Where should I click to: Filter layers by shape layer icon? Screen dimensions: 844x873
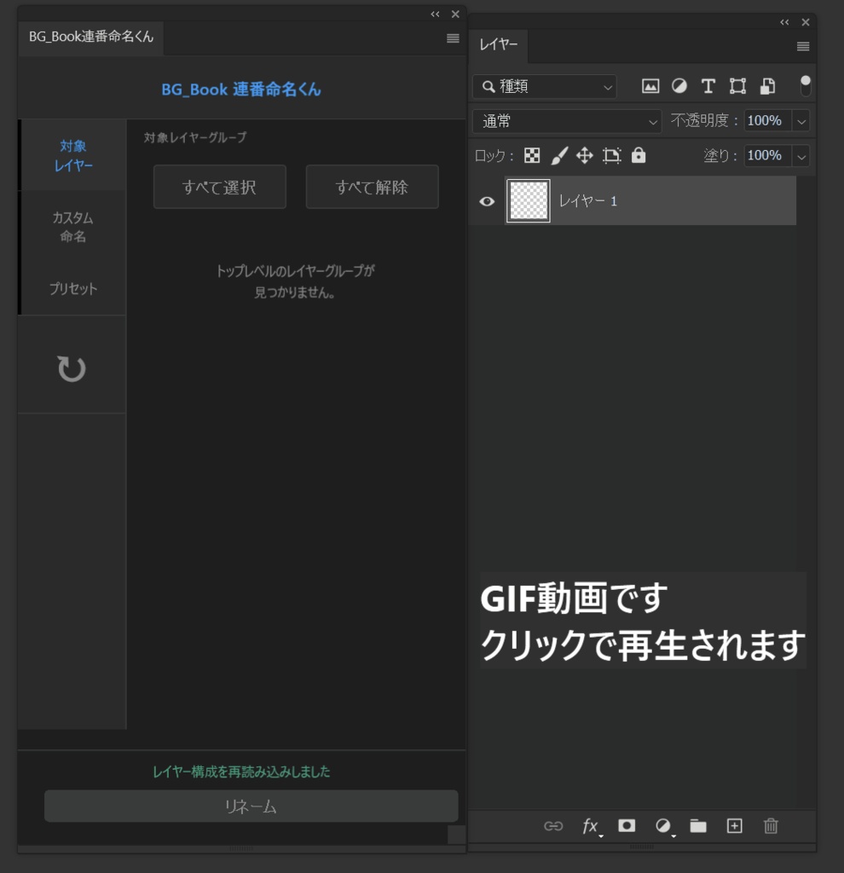click(x=737, y=86)
